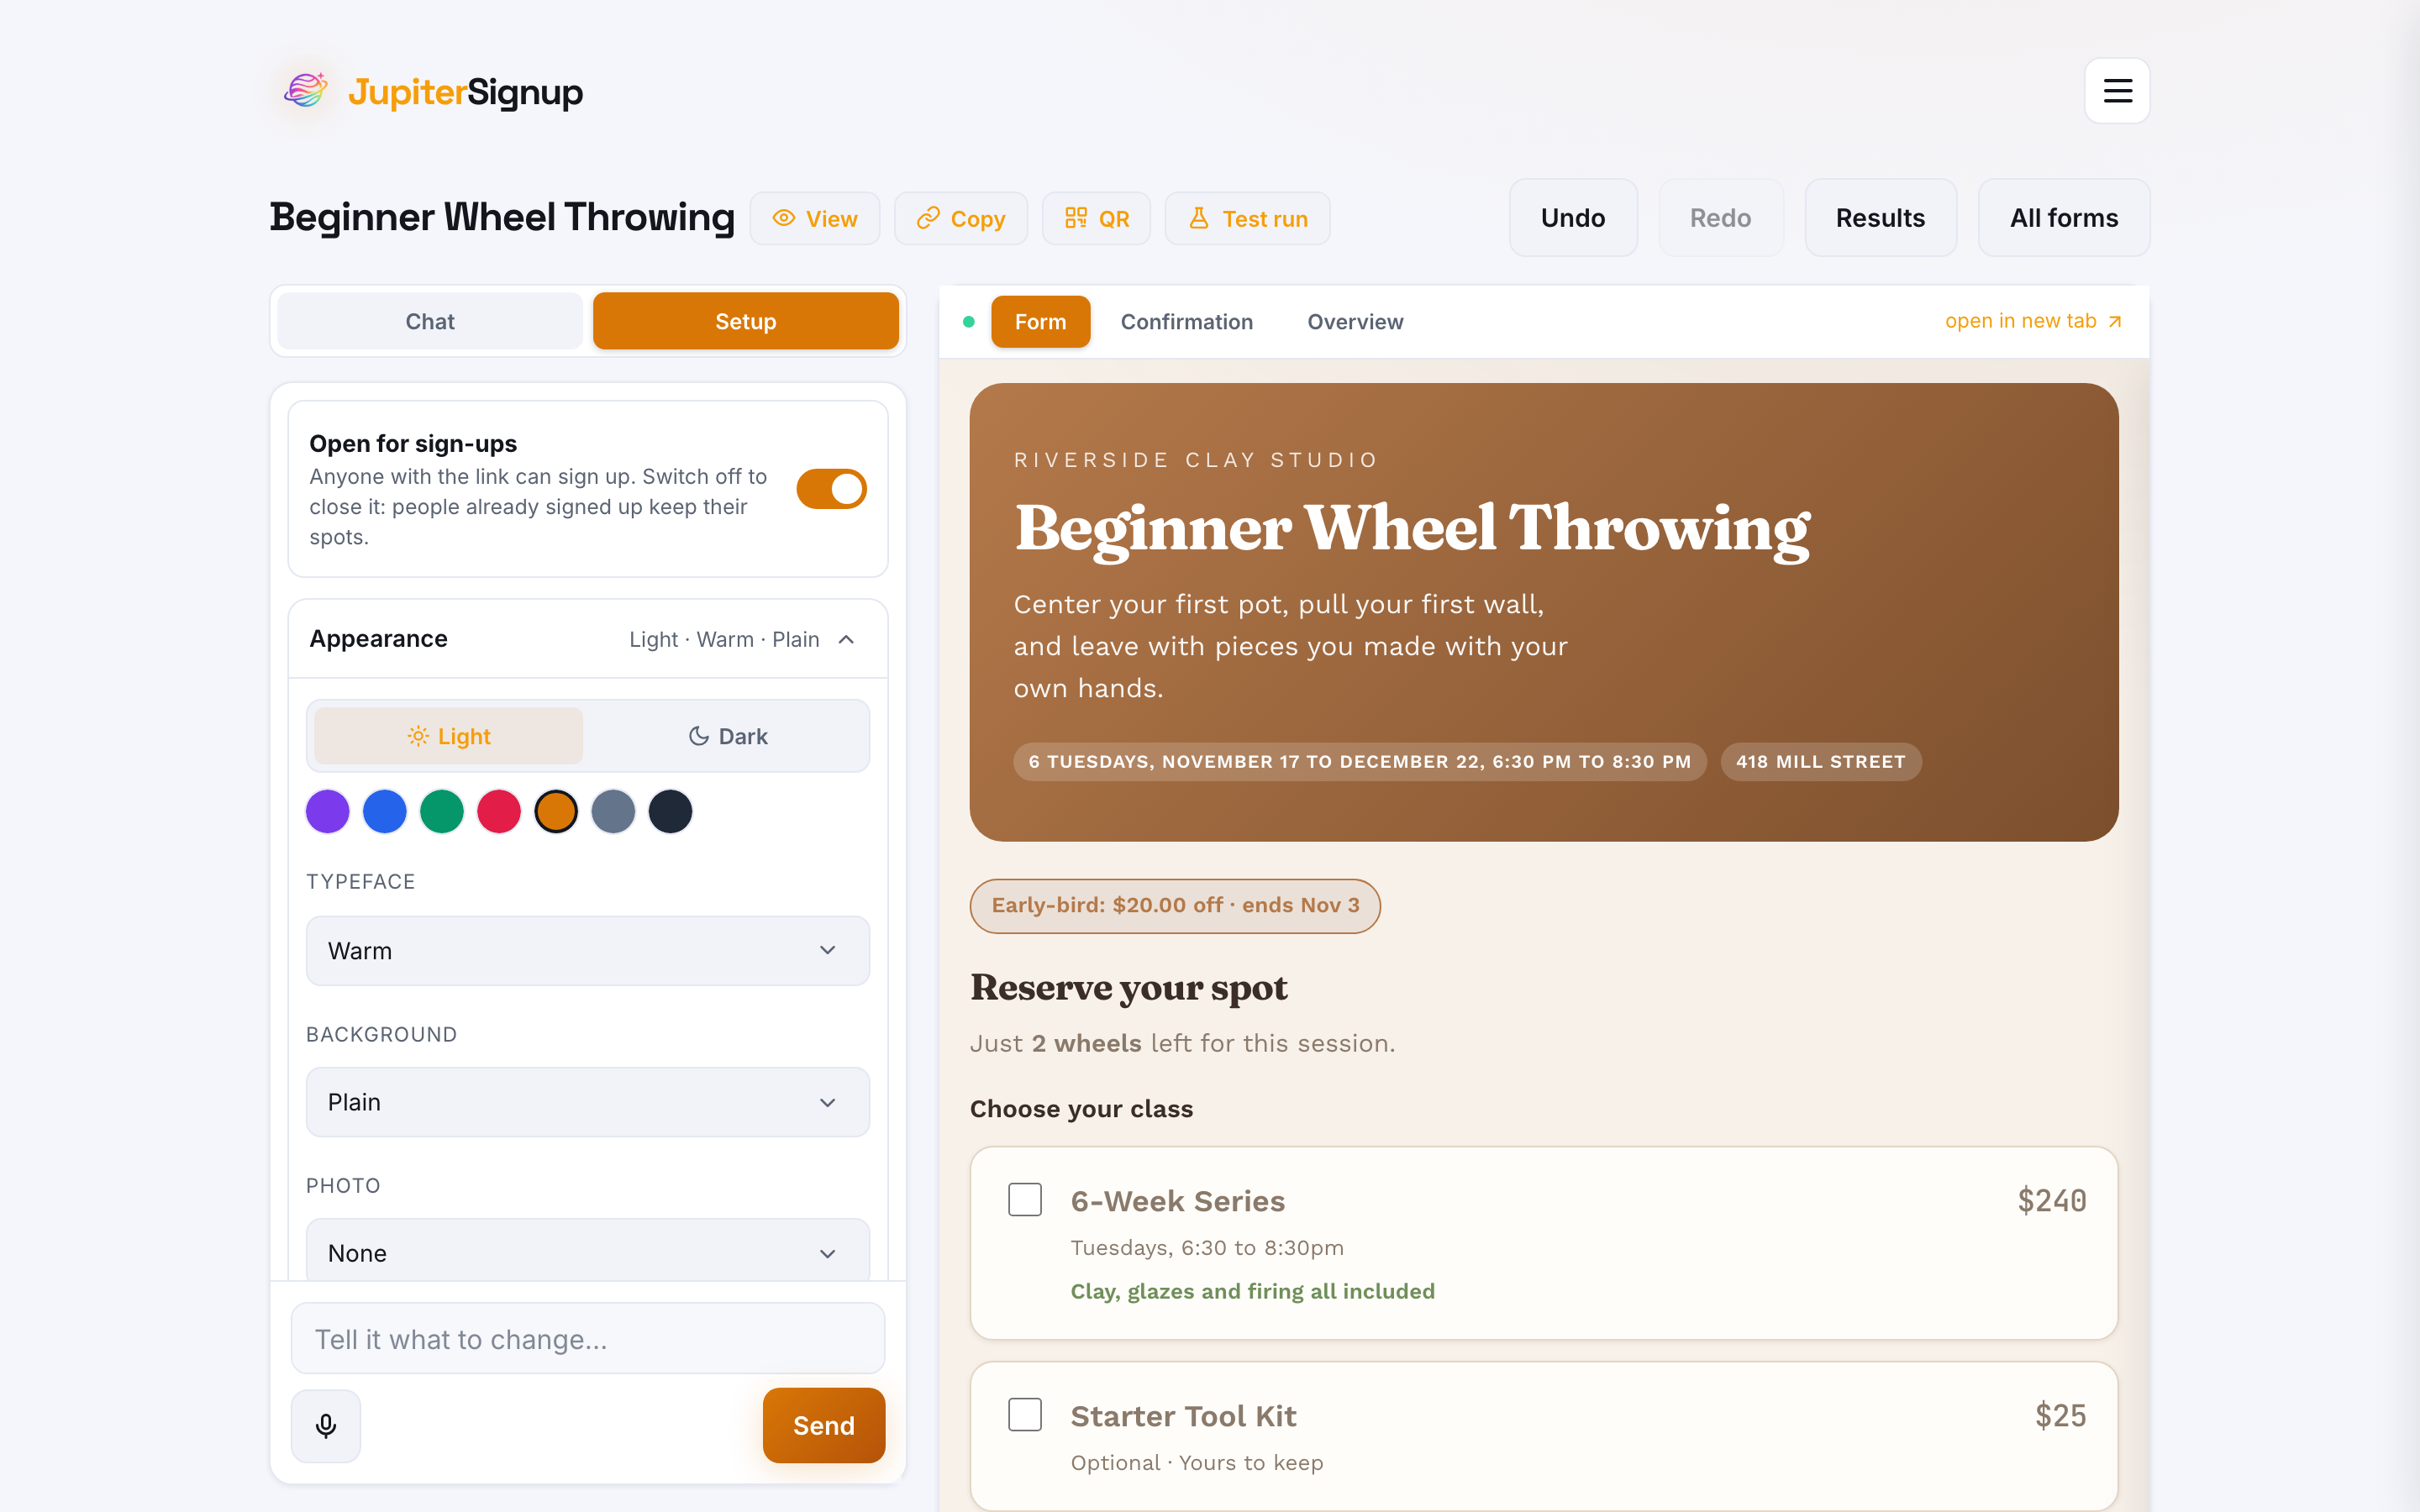Image resolution: width=2420 pixels, height=1512 pixels.
Task: Select the Form preview tab
Action: [1040, 322]
